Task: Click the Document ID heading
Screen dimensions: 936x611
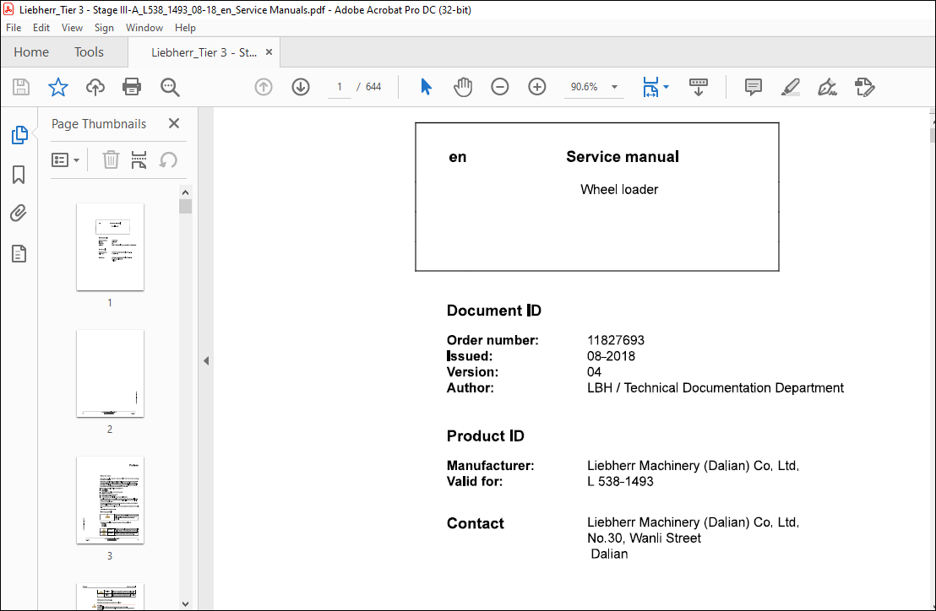Action: pyautogui.click(x=493, y=311)
